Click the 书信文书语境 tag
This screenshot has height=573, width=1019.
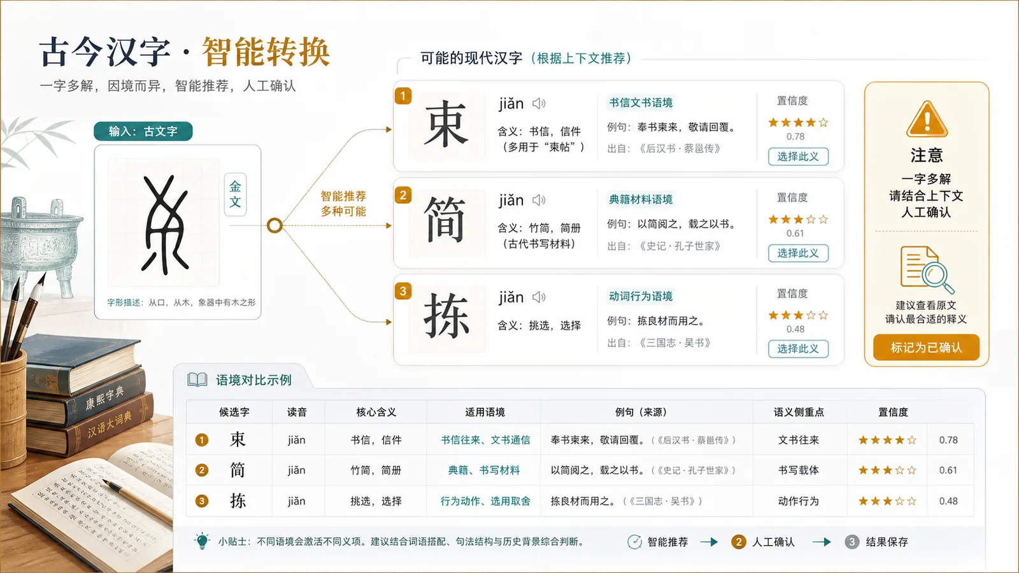641,103
